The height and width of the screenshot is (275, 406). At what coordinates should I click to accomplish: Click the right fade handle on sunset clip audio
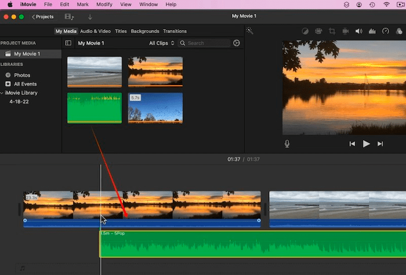click(259, 221)
